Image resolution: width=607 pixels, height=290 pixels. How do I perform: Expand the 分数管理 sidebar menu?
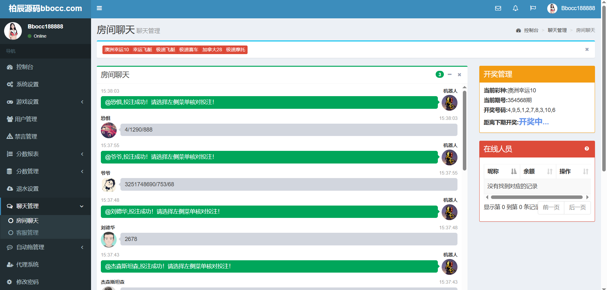tap(46, 171)
